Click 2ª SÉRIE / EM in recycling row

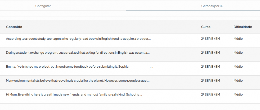pos(210,81)
